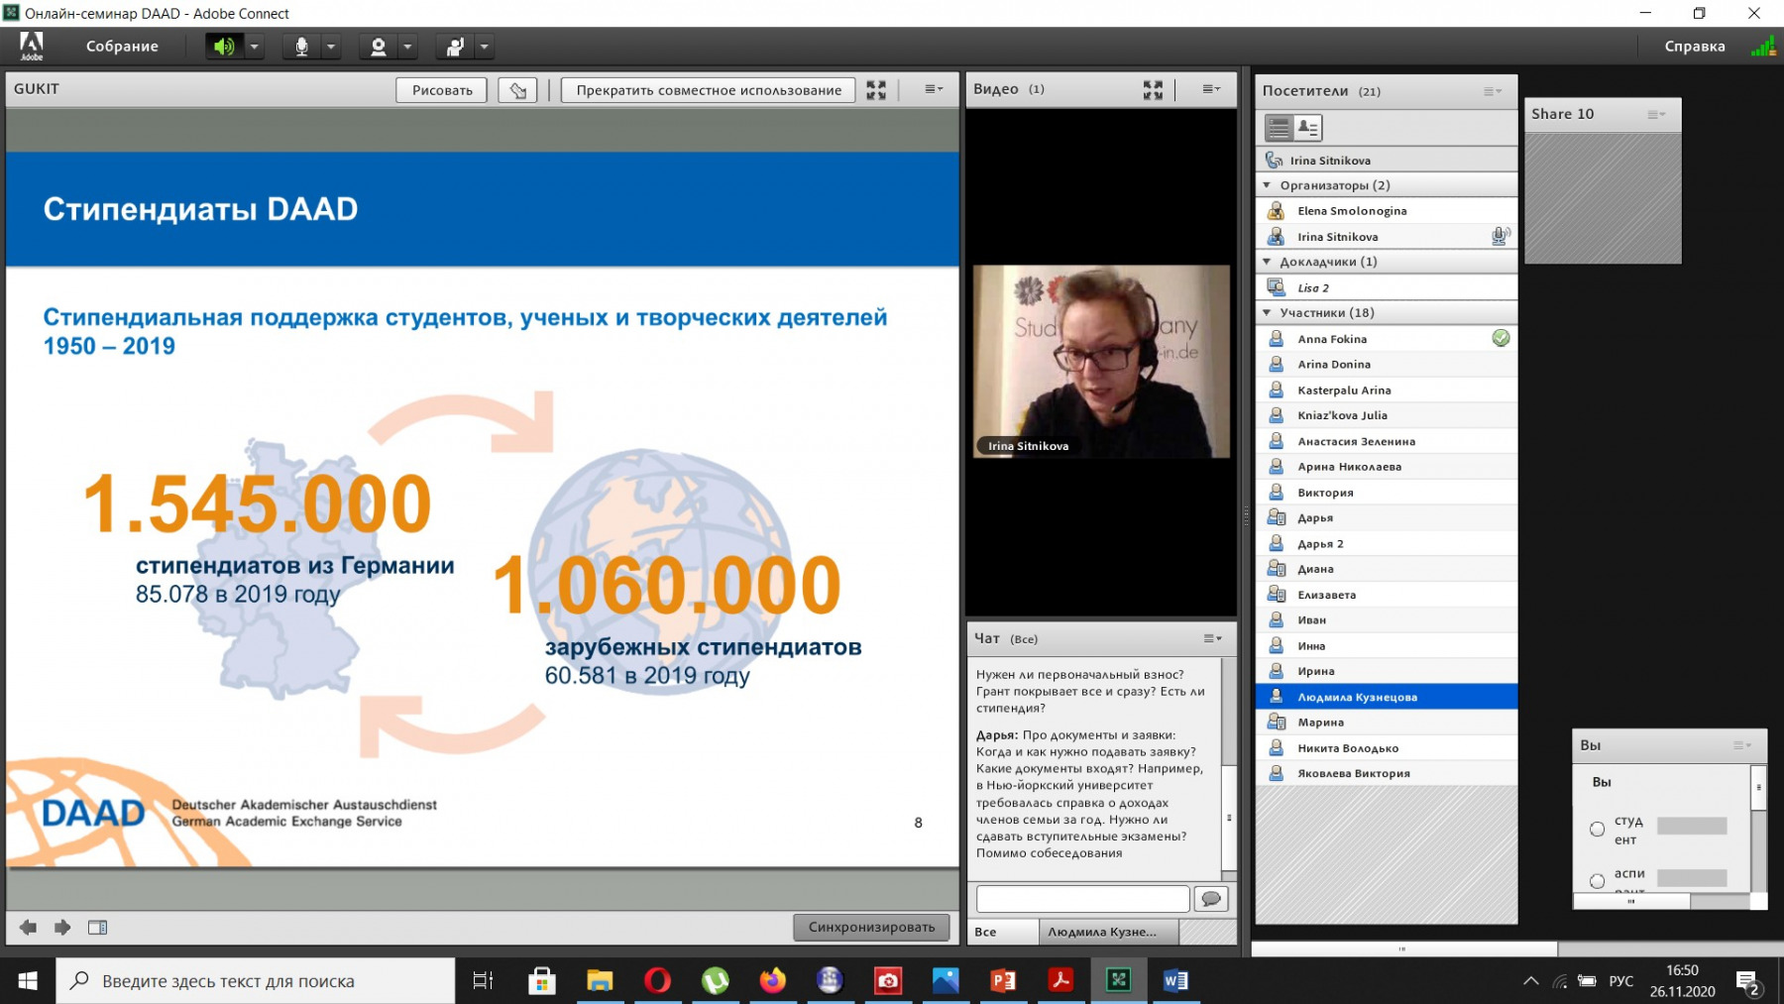Go to previous slide arrow

pos(28,928)
